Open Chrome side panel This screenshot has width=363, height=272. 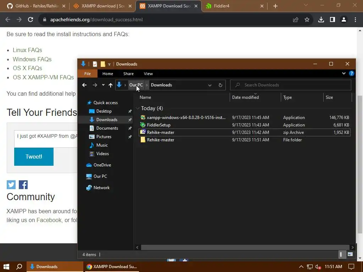[x=333, y=20]
